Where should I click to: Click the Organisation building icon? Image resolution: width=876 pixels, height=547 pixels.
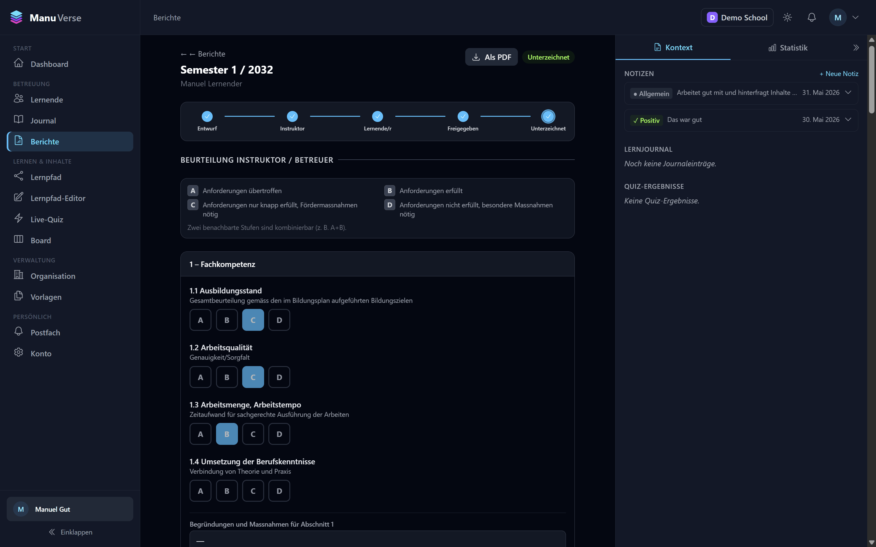coord(19,275)
